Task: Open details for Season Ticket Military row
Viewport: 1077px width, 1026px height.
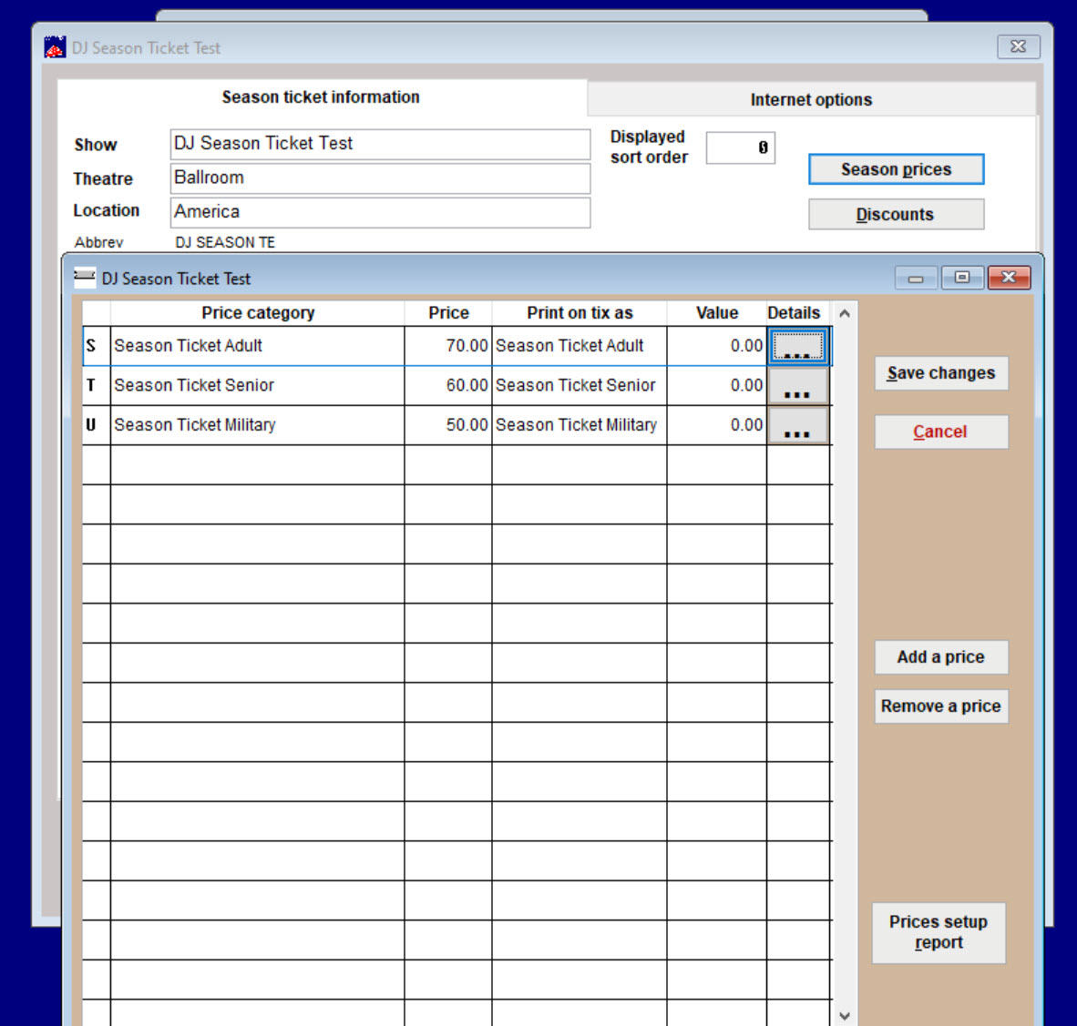Action: tap(797, 425)
